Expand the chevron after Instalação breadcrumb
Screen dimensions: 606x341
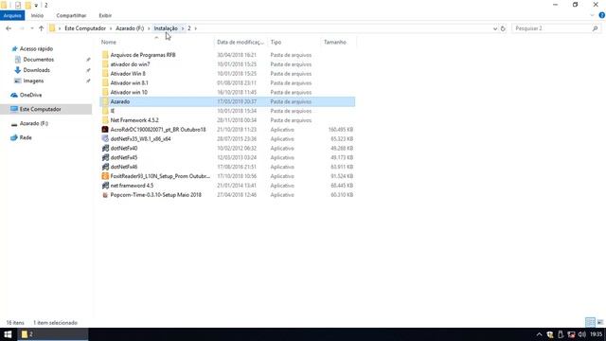pos(183,28)
